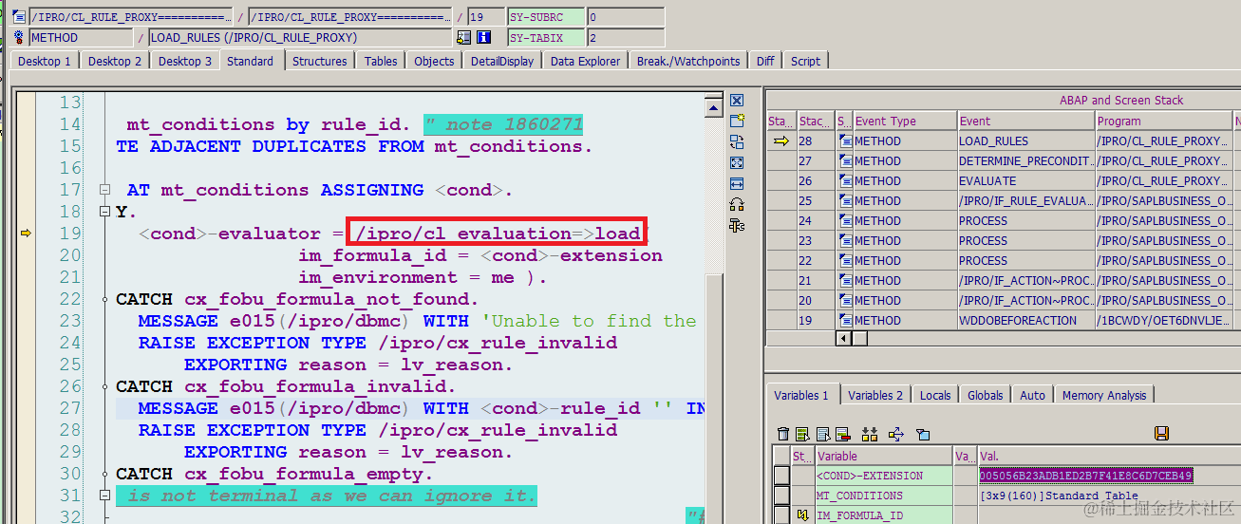Click the document icon in stack row 25
Viewport: 1241px width, 524px height.
tap(845, 201)
